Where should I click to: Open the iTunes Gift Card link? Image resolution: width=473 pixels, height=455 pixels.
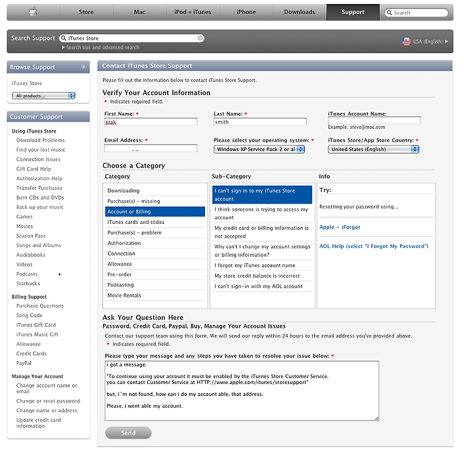pyautogui.click(x=36, y=325)
